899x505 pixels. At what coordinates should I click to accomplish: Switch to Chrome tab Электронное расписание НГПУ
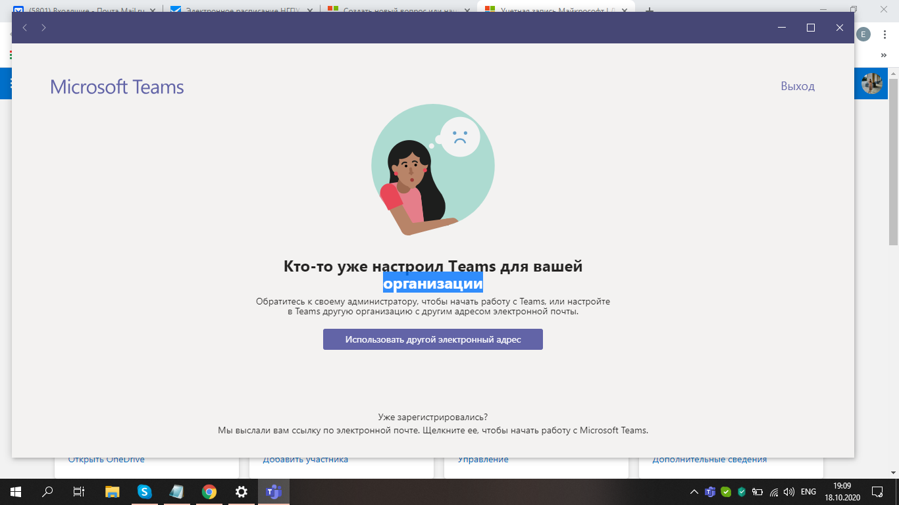[x=240, y=11]
